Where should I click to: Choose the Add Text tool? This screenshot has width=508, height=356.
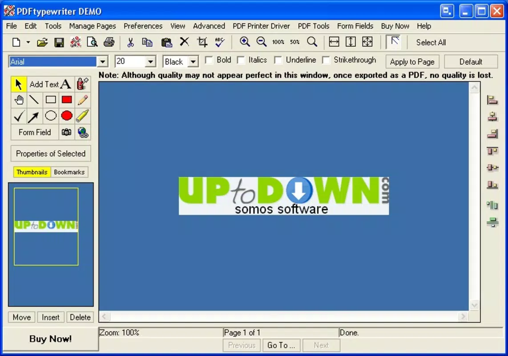pyautogui.click(x=51, y=84)
